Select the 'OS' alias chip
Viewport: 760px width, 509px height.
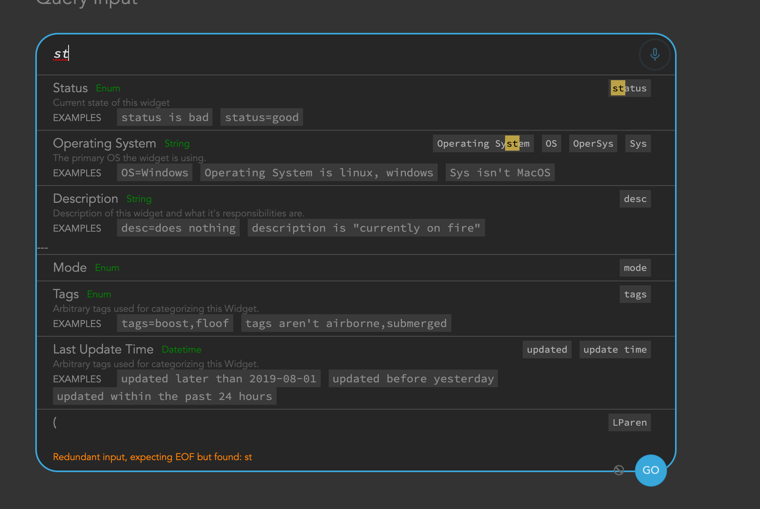coord(551,143)
